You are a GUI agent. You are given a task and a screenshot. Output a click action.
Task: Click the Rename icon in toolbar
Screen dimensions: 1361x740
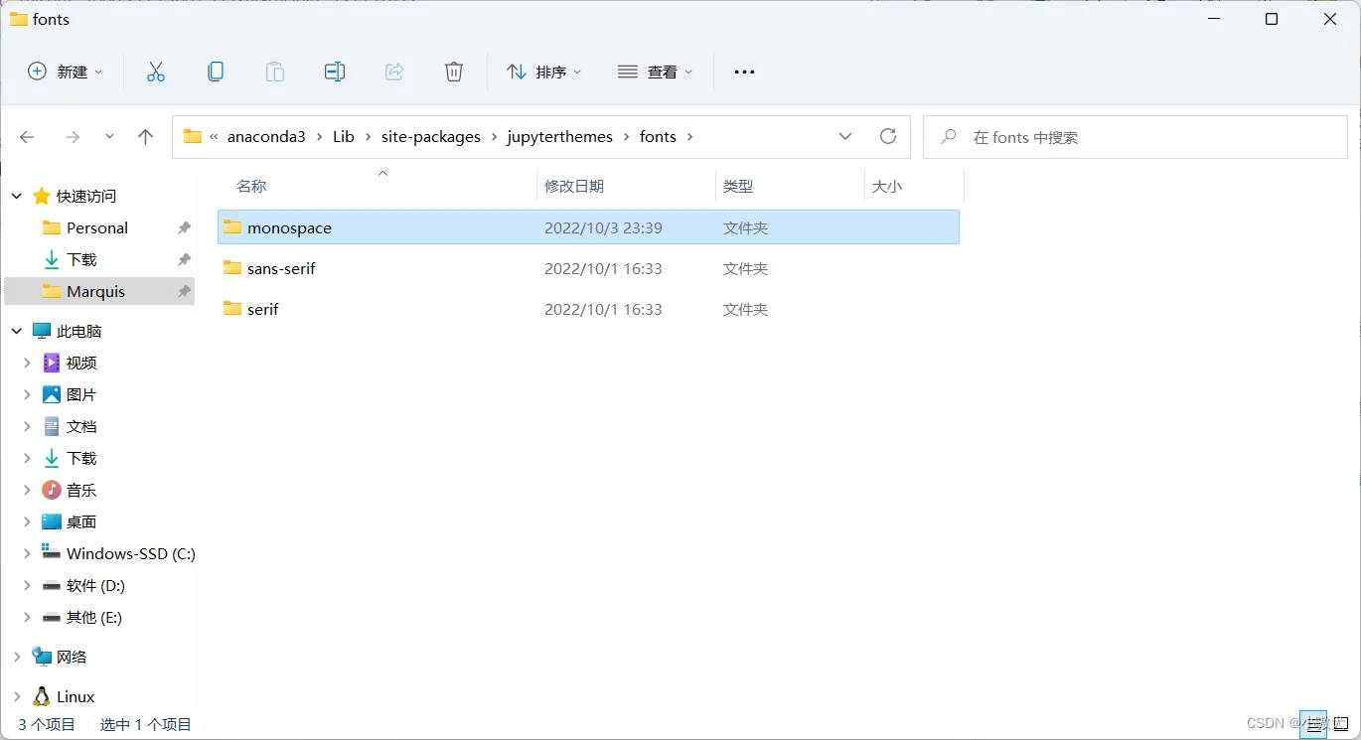[x=335, y=72]
